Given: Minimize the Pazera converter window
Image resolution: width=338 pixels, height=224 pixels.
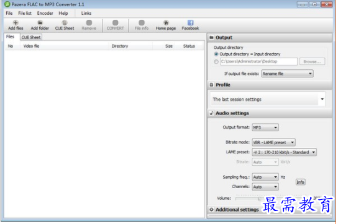Looking at the screenshot, I should [x=303, y=4].
